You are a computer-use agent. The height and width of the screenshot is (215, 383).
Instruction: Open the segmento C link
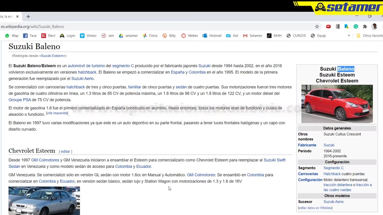point(123,66)
